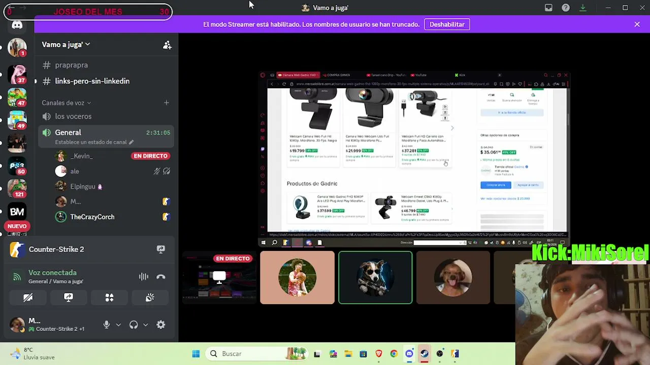Open the server with 1 unread badge
Image resolution: width=650 pixels, height=365 pixels.
click(17, 48)
